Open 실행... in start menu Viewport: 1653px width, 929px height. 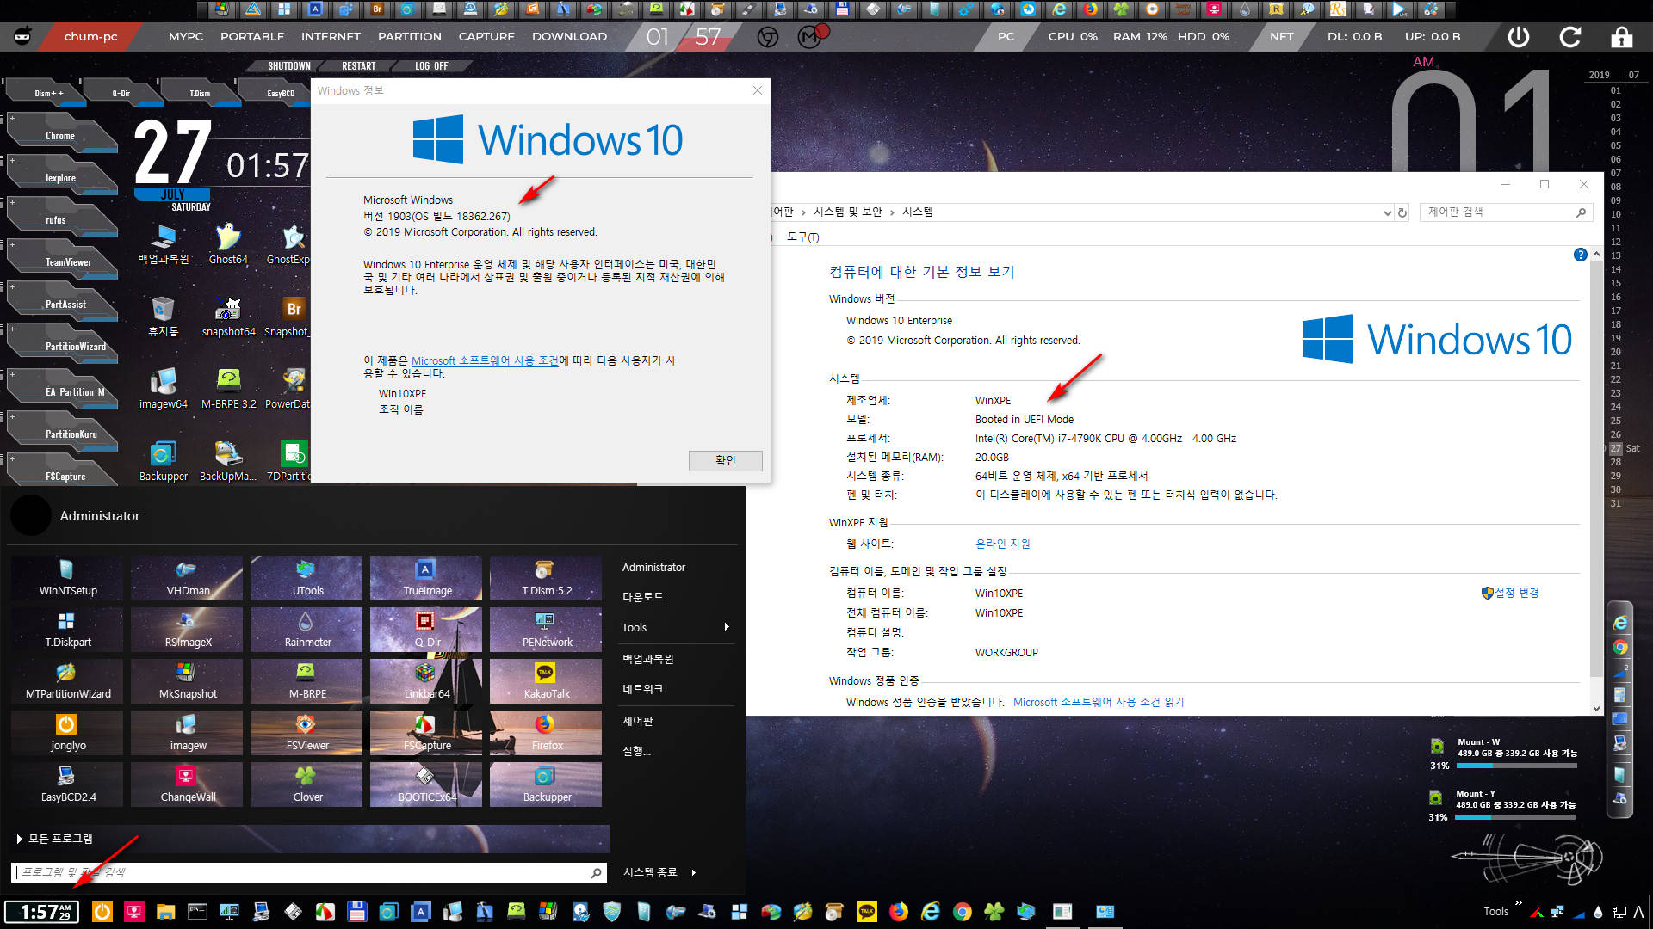(x=636, y=751)
